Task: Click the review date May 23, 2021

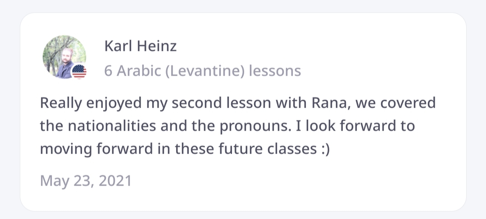Action: tap(86, 181)
